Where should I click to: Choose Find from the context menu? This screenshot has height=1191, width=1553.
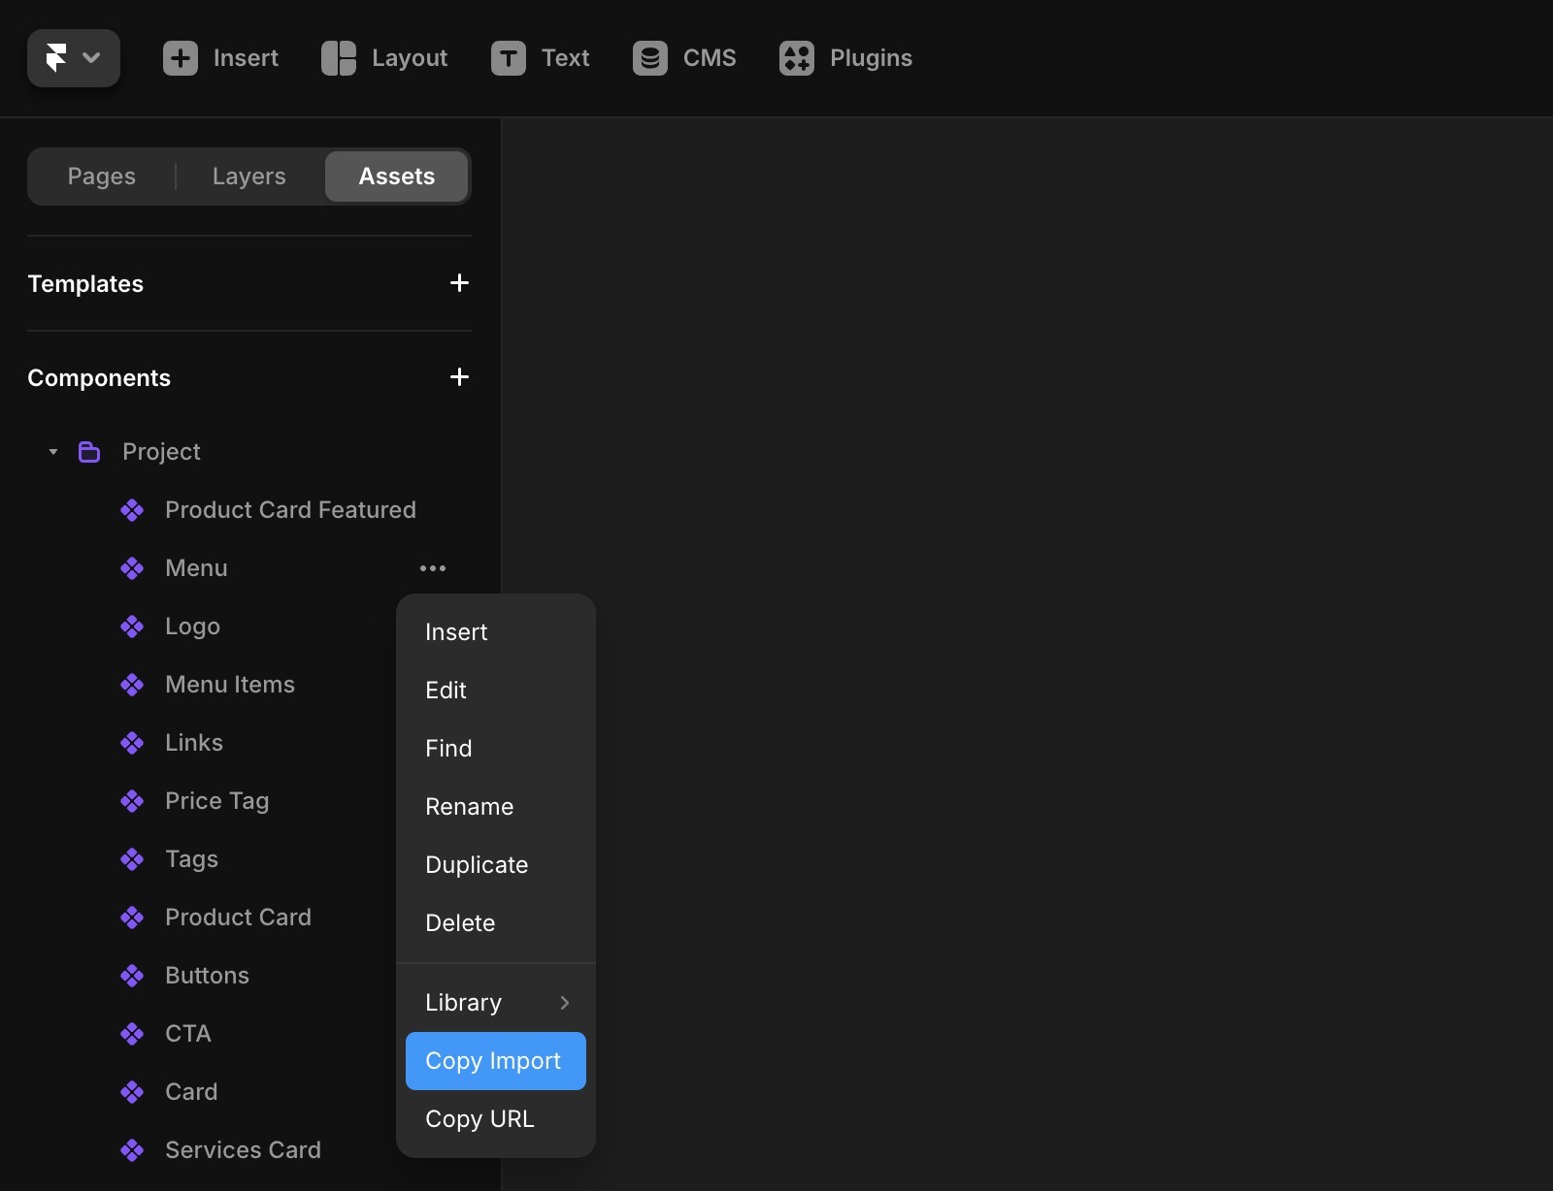(x=496, y=749)
